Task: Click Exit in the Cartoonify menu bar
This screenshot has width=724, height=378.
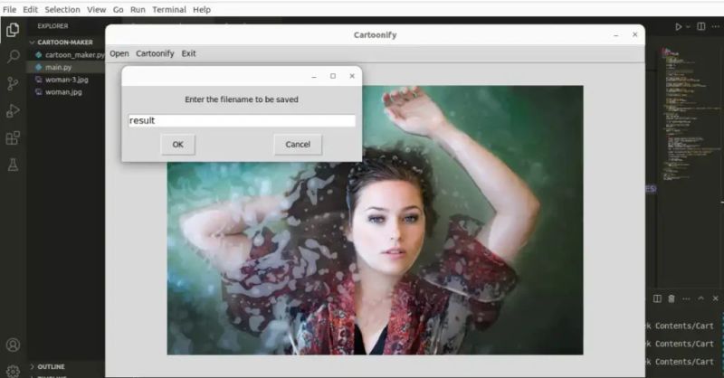Action: pyautogui.click(x=189, y=53)
